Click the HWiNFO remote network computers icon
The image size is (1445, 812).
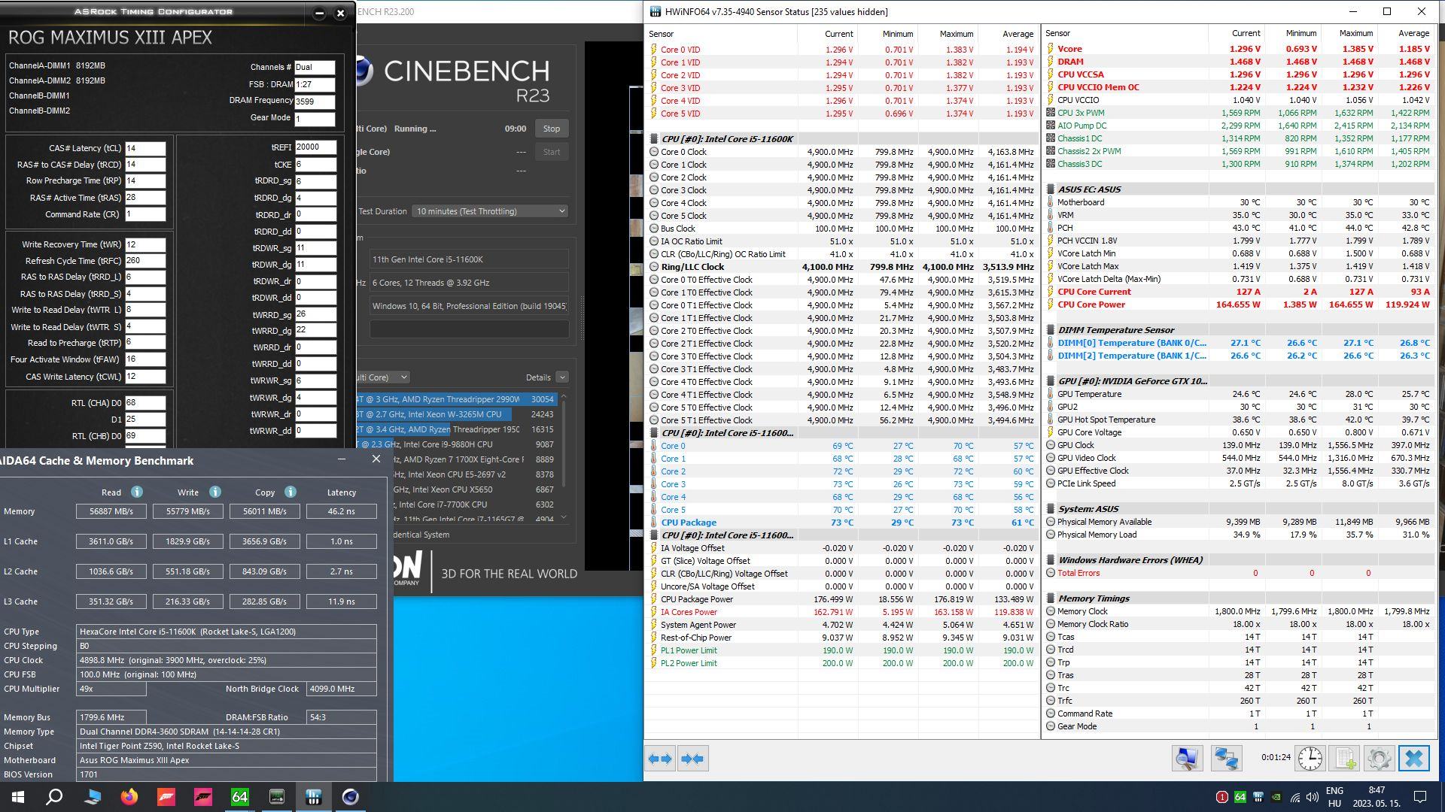tap(1226, 758)
